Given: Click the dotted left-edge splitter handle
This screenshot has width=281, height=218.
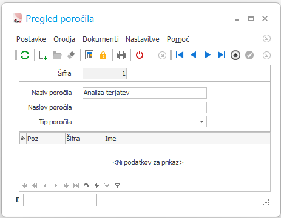Looking at the screenshot, I should pos(15,128).
